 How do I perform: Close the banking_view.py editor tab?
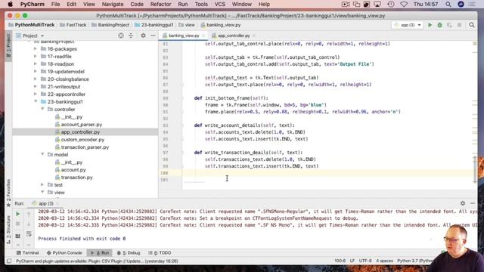click(203, 36)
